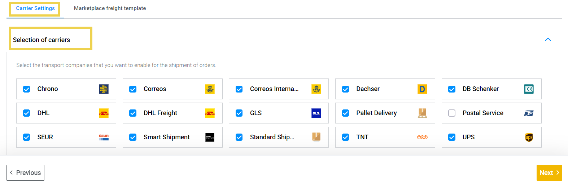Deselect the Standard Shipment checkbox
568x189 pixels.
239,137
